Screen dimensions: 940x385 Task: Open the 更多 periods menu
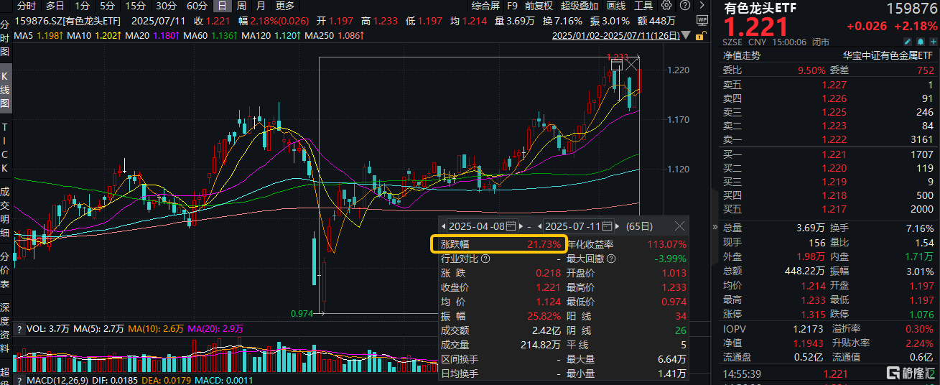point(285,5)
